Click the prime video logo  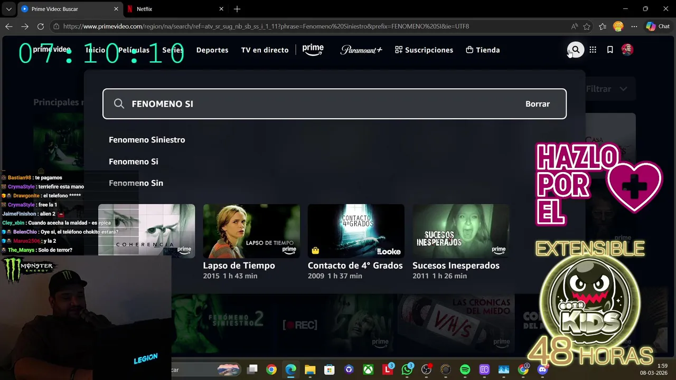(x=52, y=50)
